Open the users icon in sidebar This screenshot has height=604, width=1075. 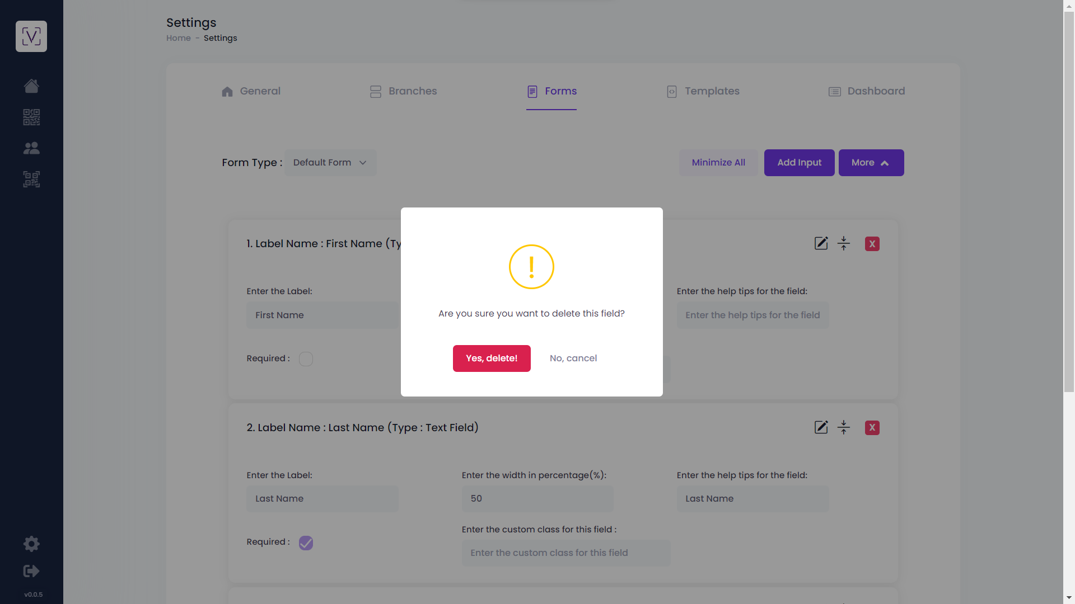(31, 148)
